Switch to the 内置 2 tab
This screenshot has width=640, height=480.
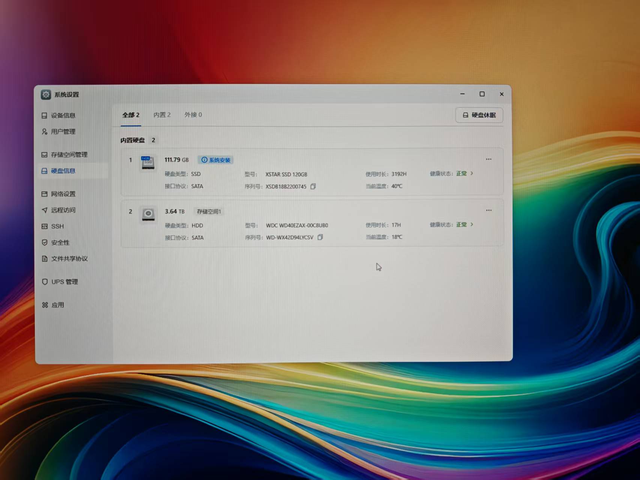click(x=162, y=115)
